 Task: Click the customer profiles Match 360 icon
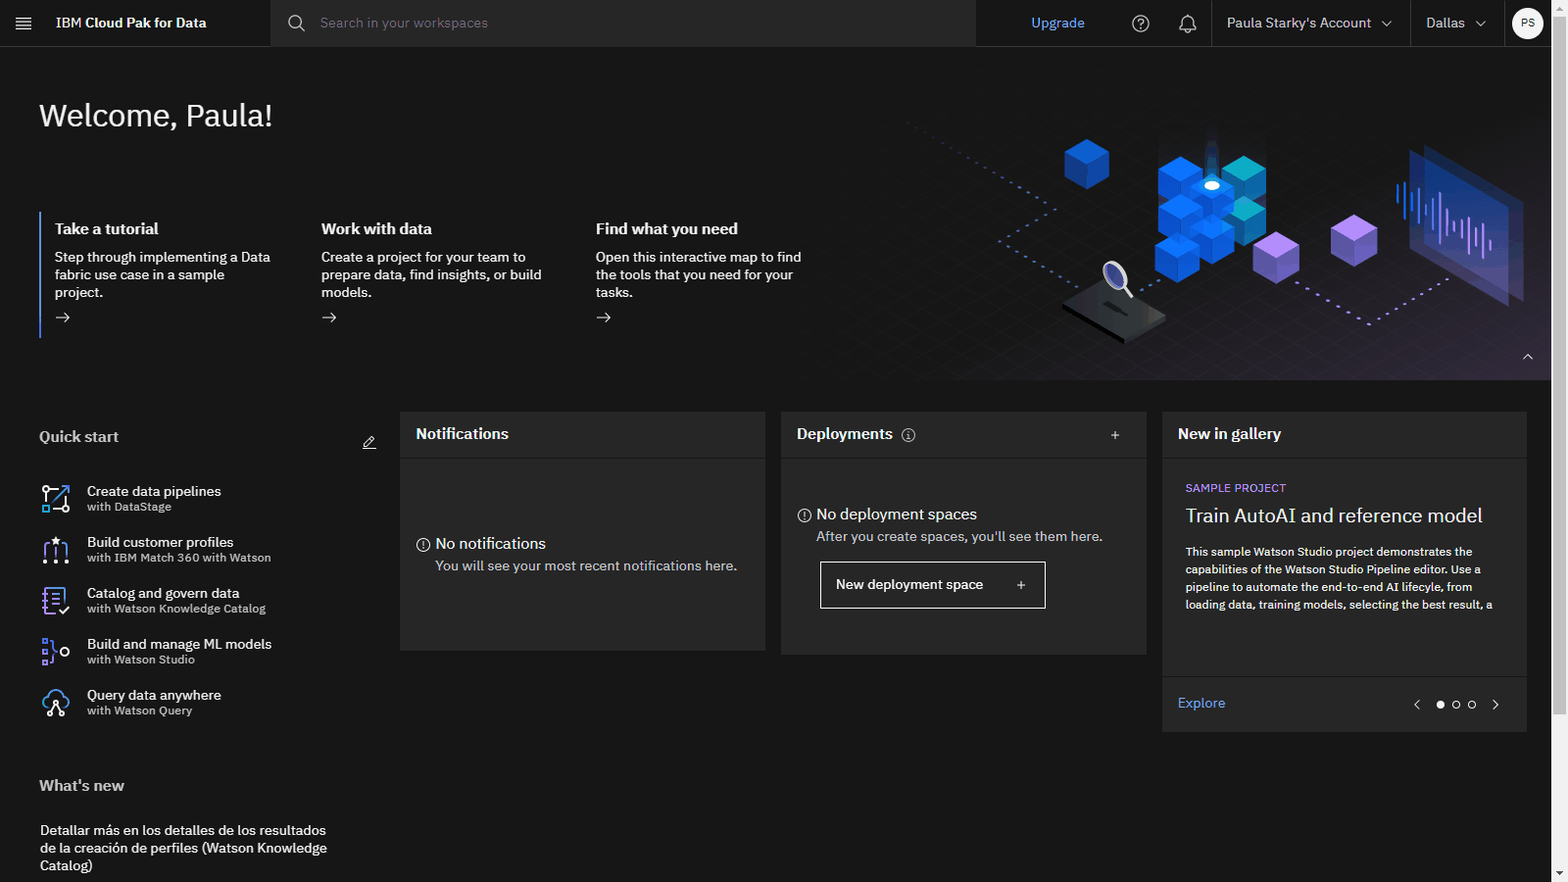point(56,550)
